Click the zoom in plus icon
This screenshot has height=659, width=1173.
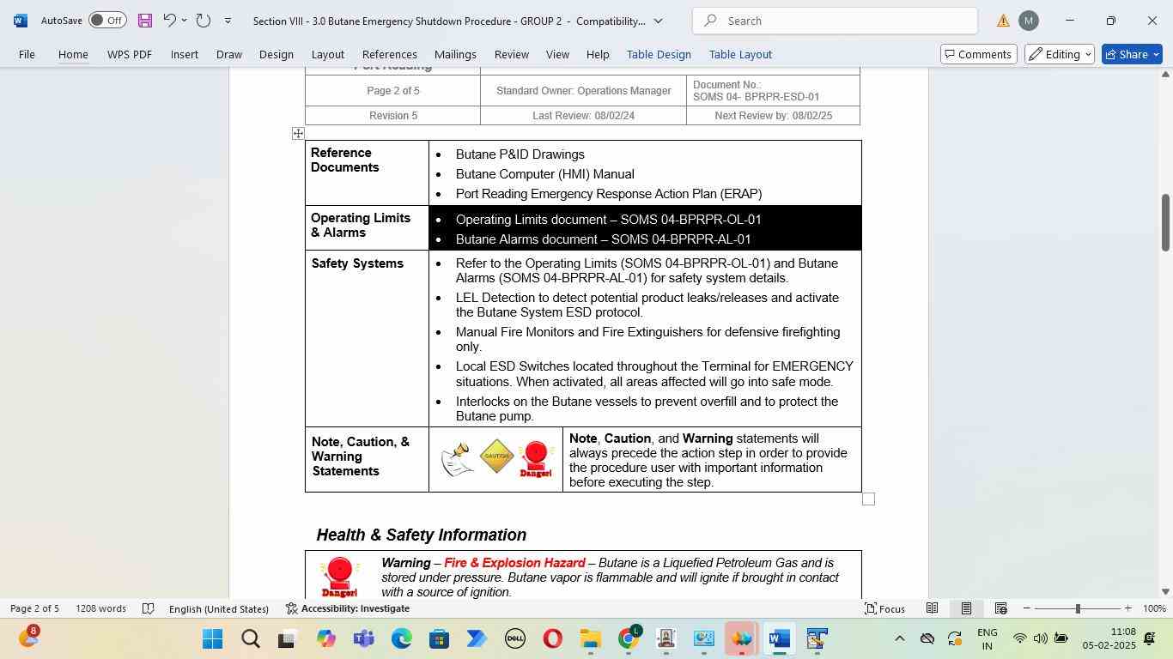pyautogui.click(x=1127, y=608)
